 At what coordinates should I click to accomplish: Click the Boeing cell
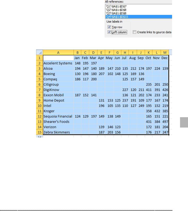[x=58, y=74]
